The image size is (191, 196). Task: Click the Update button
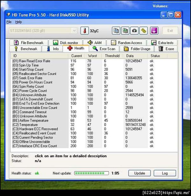pyautogui.click(x=139, y=173)
